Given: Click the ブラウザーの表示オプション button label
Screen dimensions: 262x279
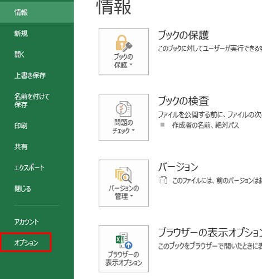Looking at the screenshot, I should [124, 258].
